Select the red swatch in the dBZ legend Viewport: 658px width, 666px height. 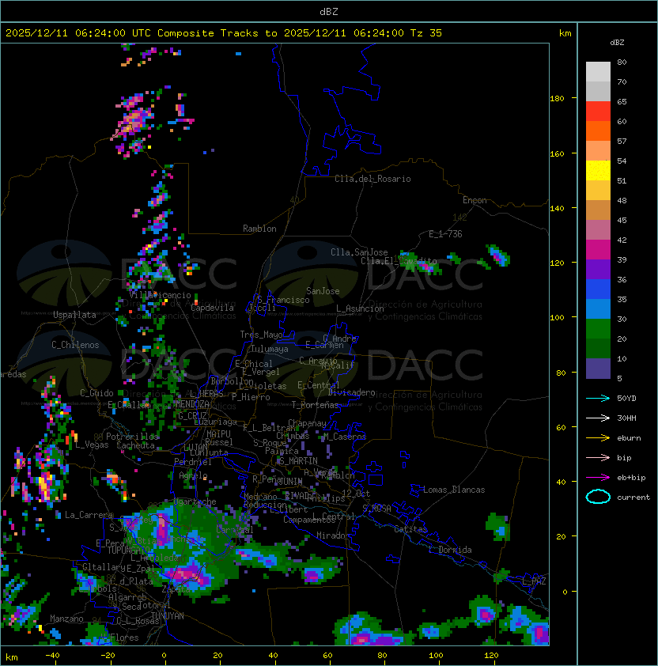(598, 112)
